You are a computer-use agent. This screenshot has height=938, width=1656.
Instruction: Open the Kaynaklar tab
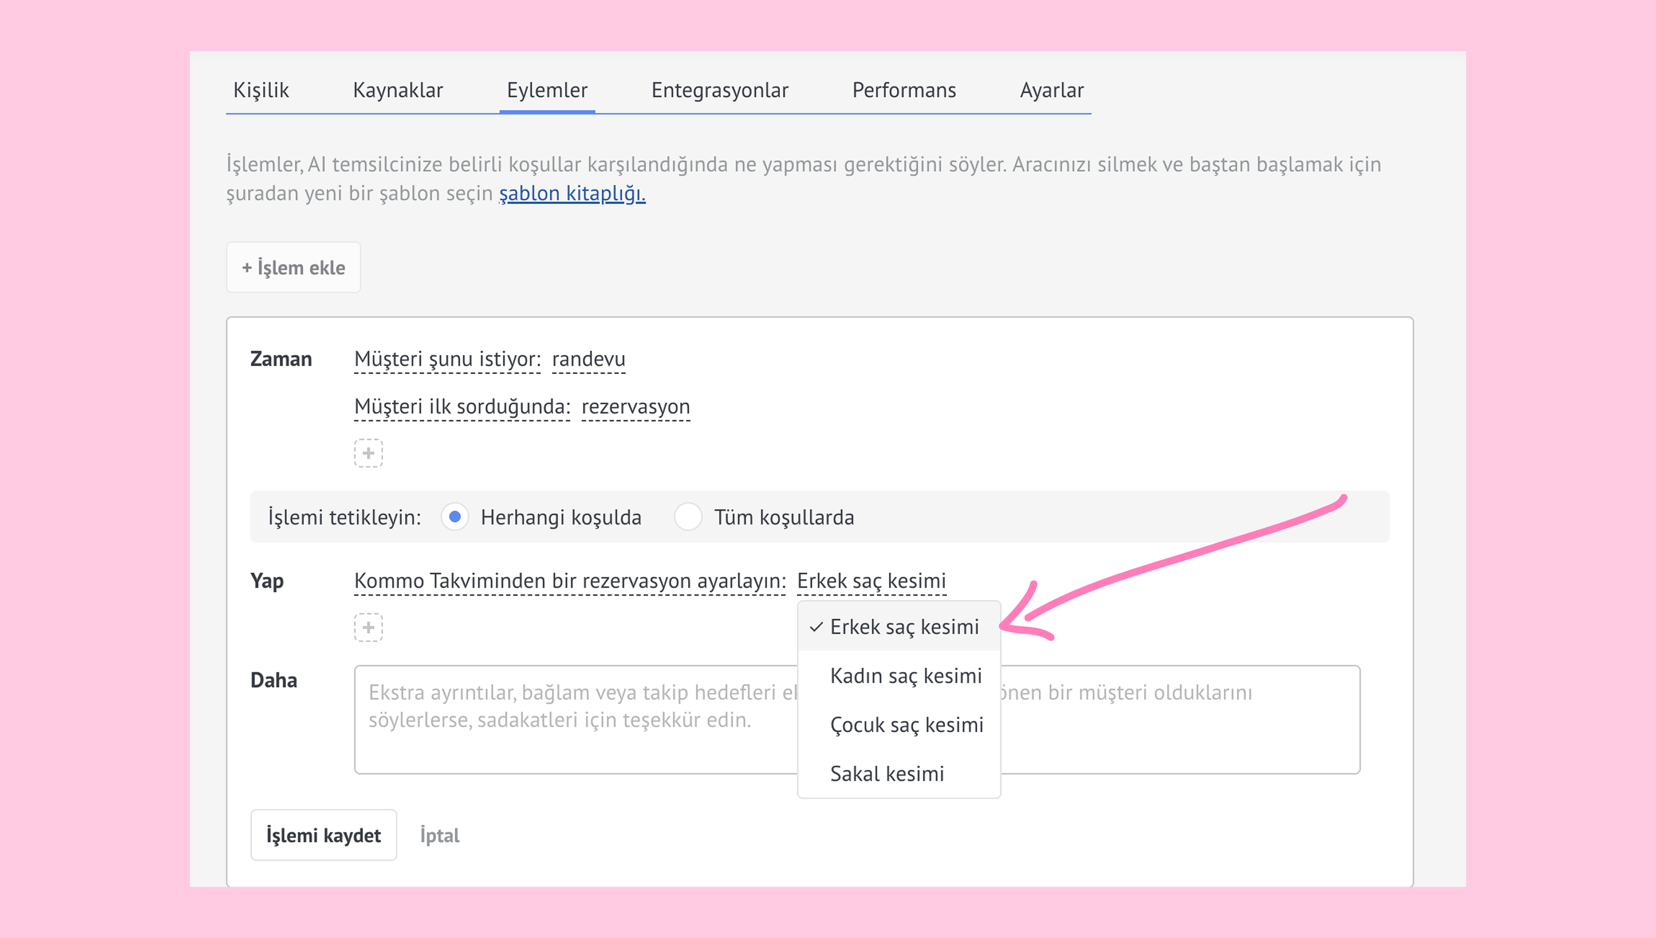click(398, 90)
